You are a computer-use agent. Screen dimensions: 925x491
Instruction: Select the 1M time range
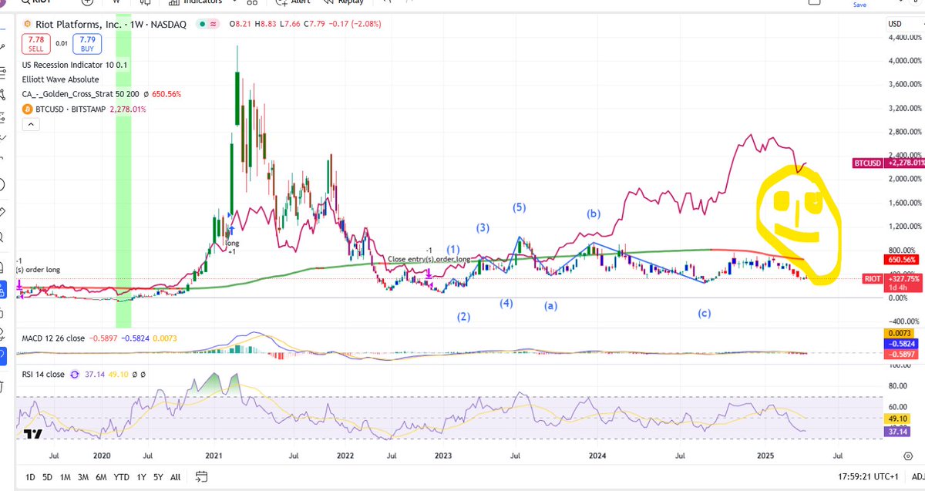pos(65,477)
